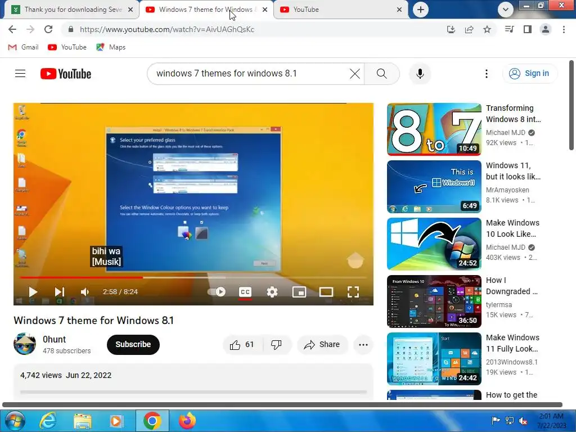Open Action Center flag tray icon
Image resolution: width=576 pixels, height=432 pixels.
pyautogui.click(x=496, y=421)
